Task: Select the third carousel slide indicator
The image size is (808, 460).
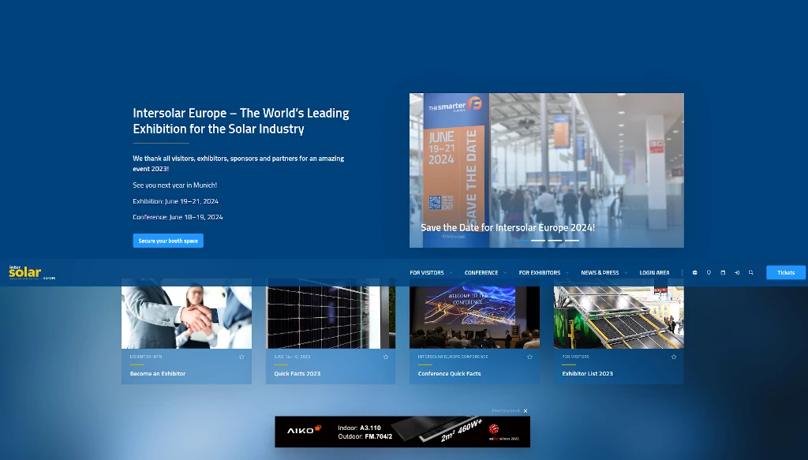Action: (555, 241)
